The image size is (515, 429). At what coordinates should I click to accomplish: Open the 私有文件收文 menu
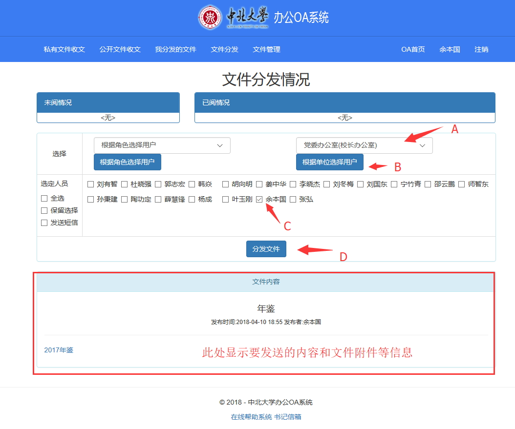click(64, 49)
